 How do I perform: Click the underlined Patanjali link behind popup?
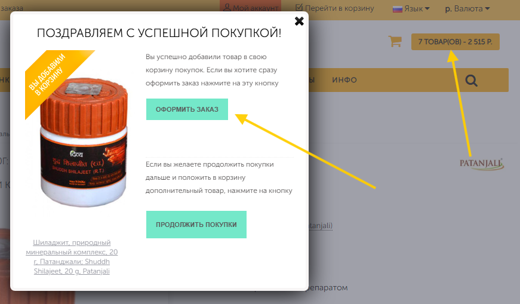click(x=321, y=225)
